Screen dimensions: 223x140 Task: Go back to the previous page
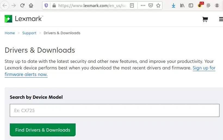[x=5, y=5]
